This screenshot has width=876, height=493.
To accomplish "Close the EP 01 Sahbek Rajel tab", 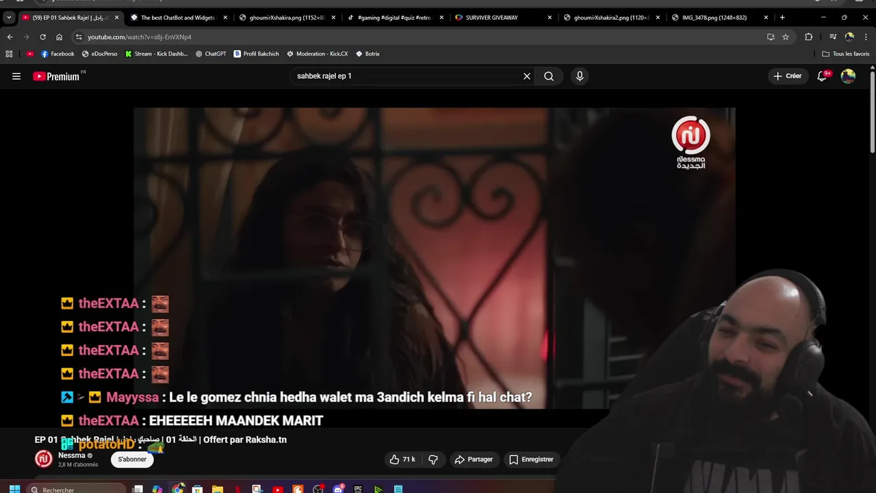I will (x=116, y=17).
